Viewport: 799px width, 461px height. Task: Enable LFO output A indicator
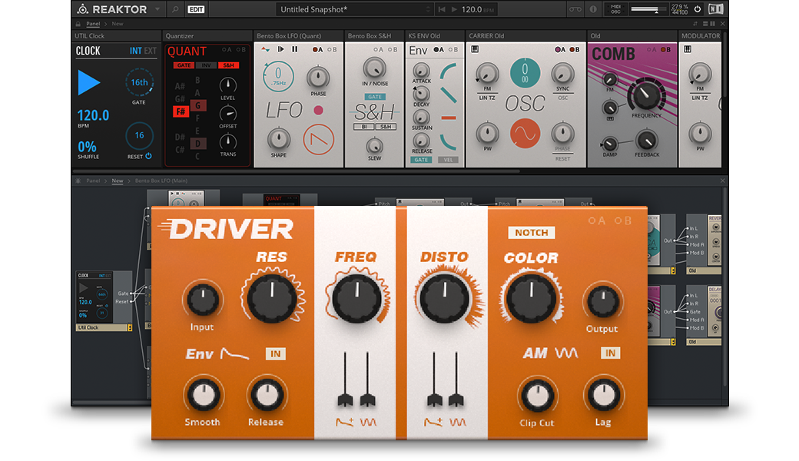pyautogui.click(x=317, y=49)
